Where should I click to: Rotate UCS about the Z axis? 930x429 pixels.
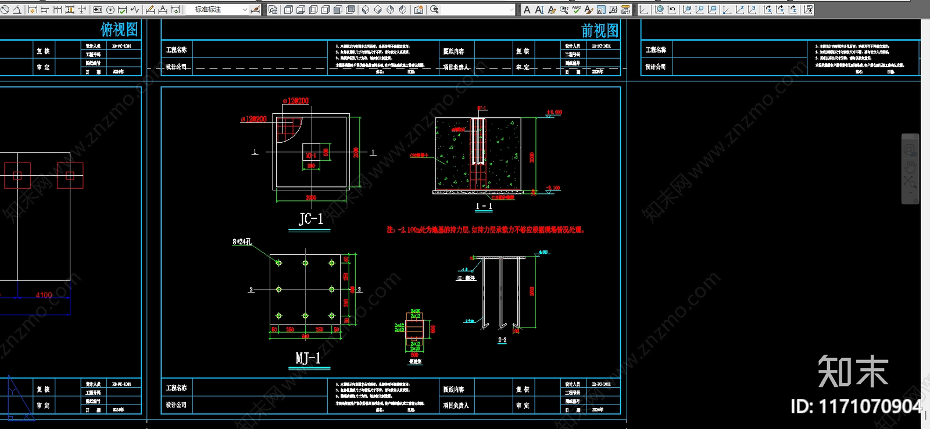[793, 10]
